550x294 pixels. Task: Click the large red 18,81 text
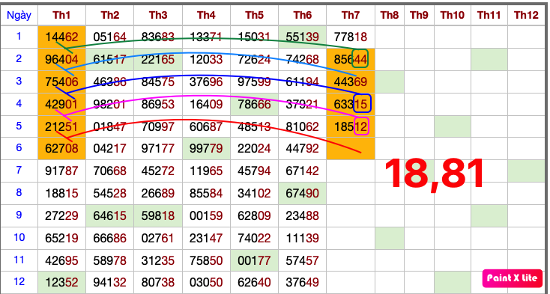pyautogui.click(x=434, y=174)
